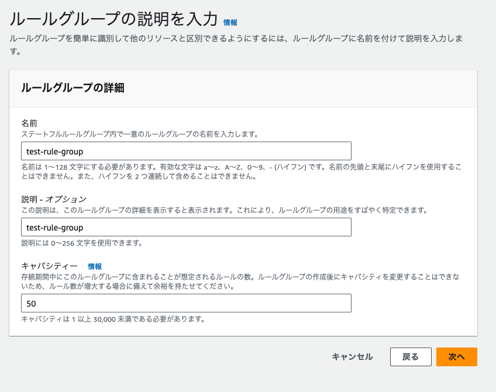Viewport: 496px width, 392px height.
Task: Open the 情報 link beside the page title
Action: pyautogui.click(x=230, y=22)
